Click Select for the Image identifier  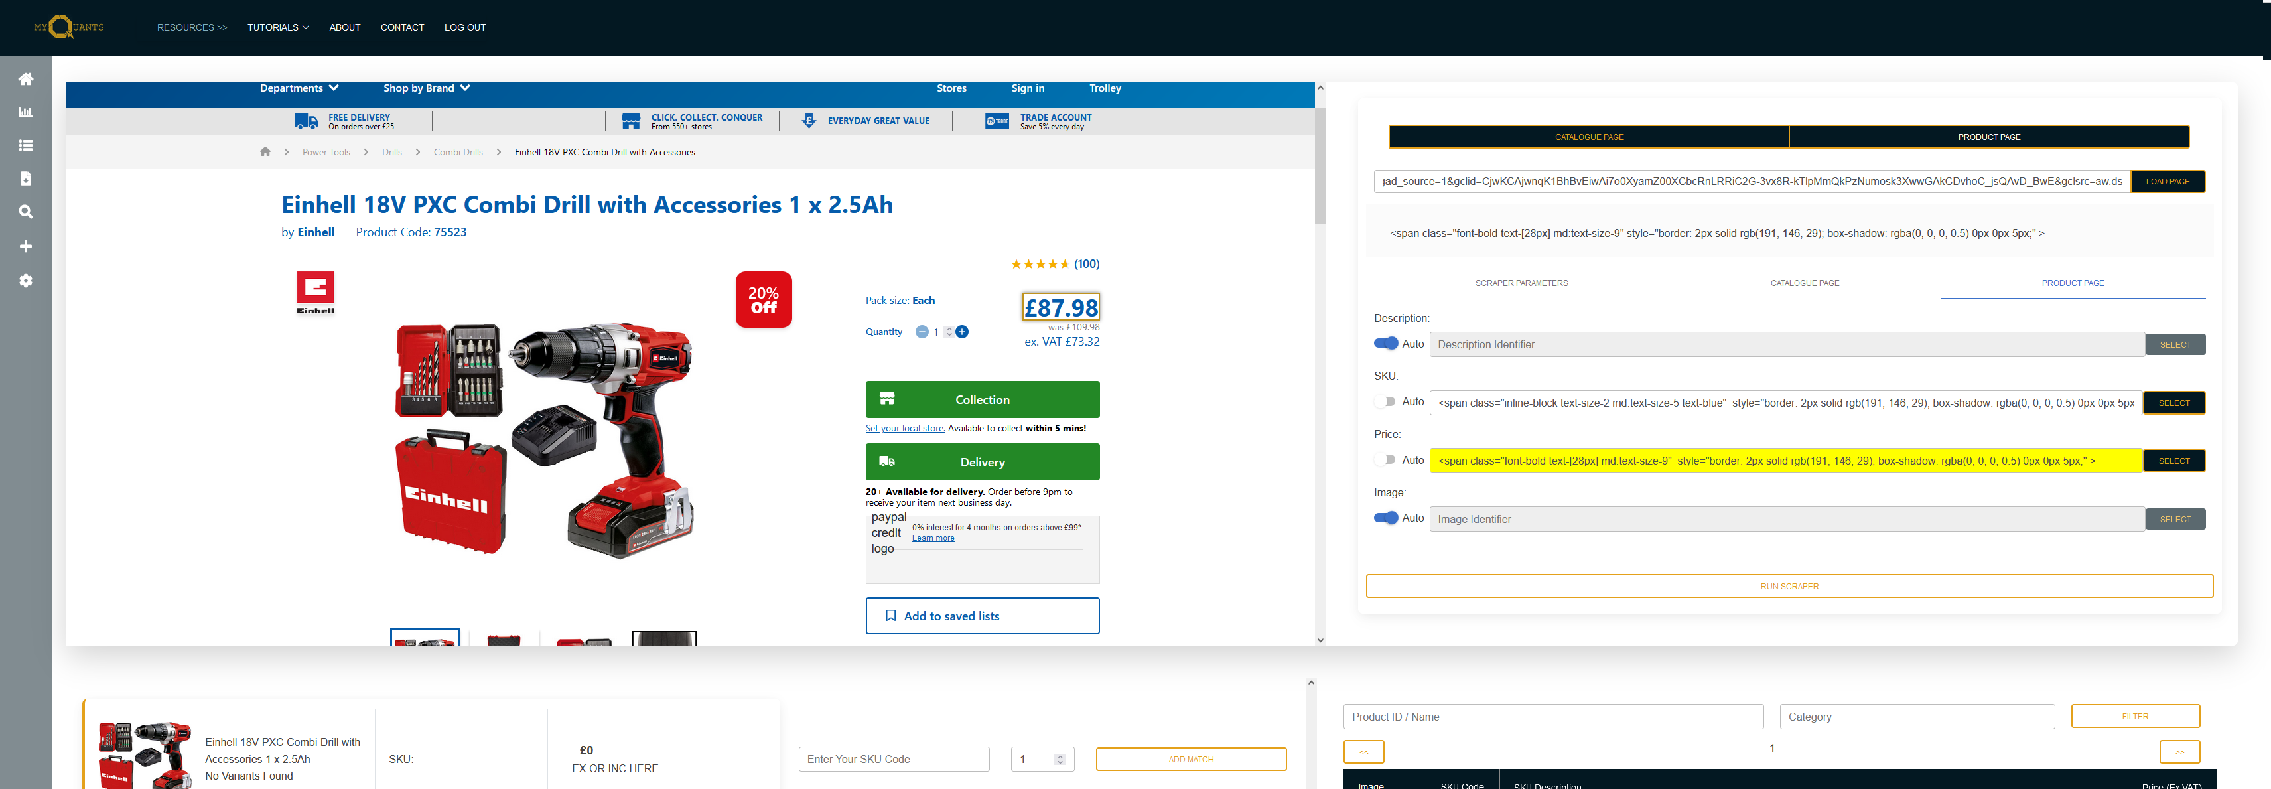point(2175,519)
